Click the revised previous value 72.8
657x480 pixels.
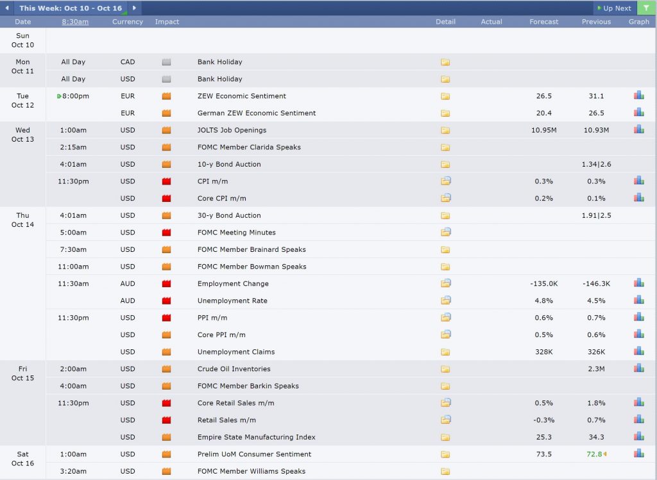594,454
